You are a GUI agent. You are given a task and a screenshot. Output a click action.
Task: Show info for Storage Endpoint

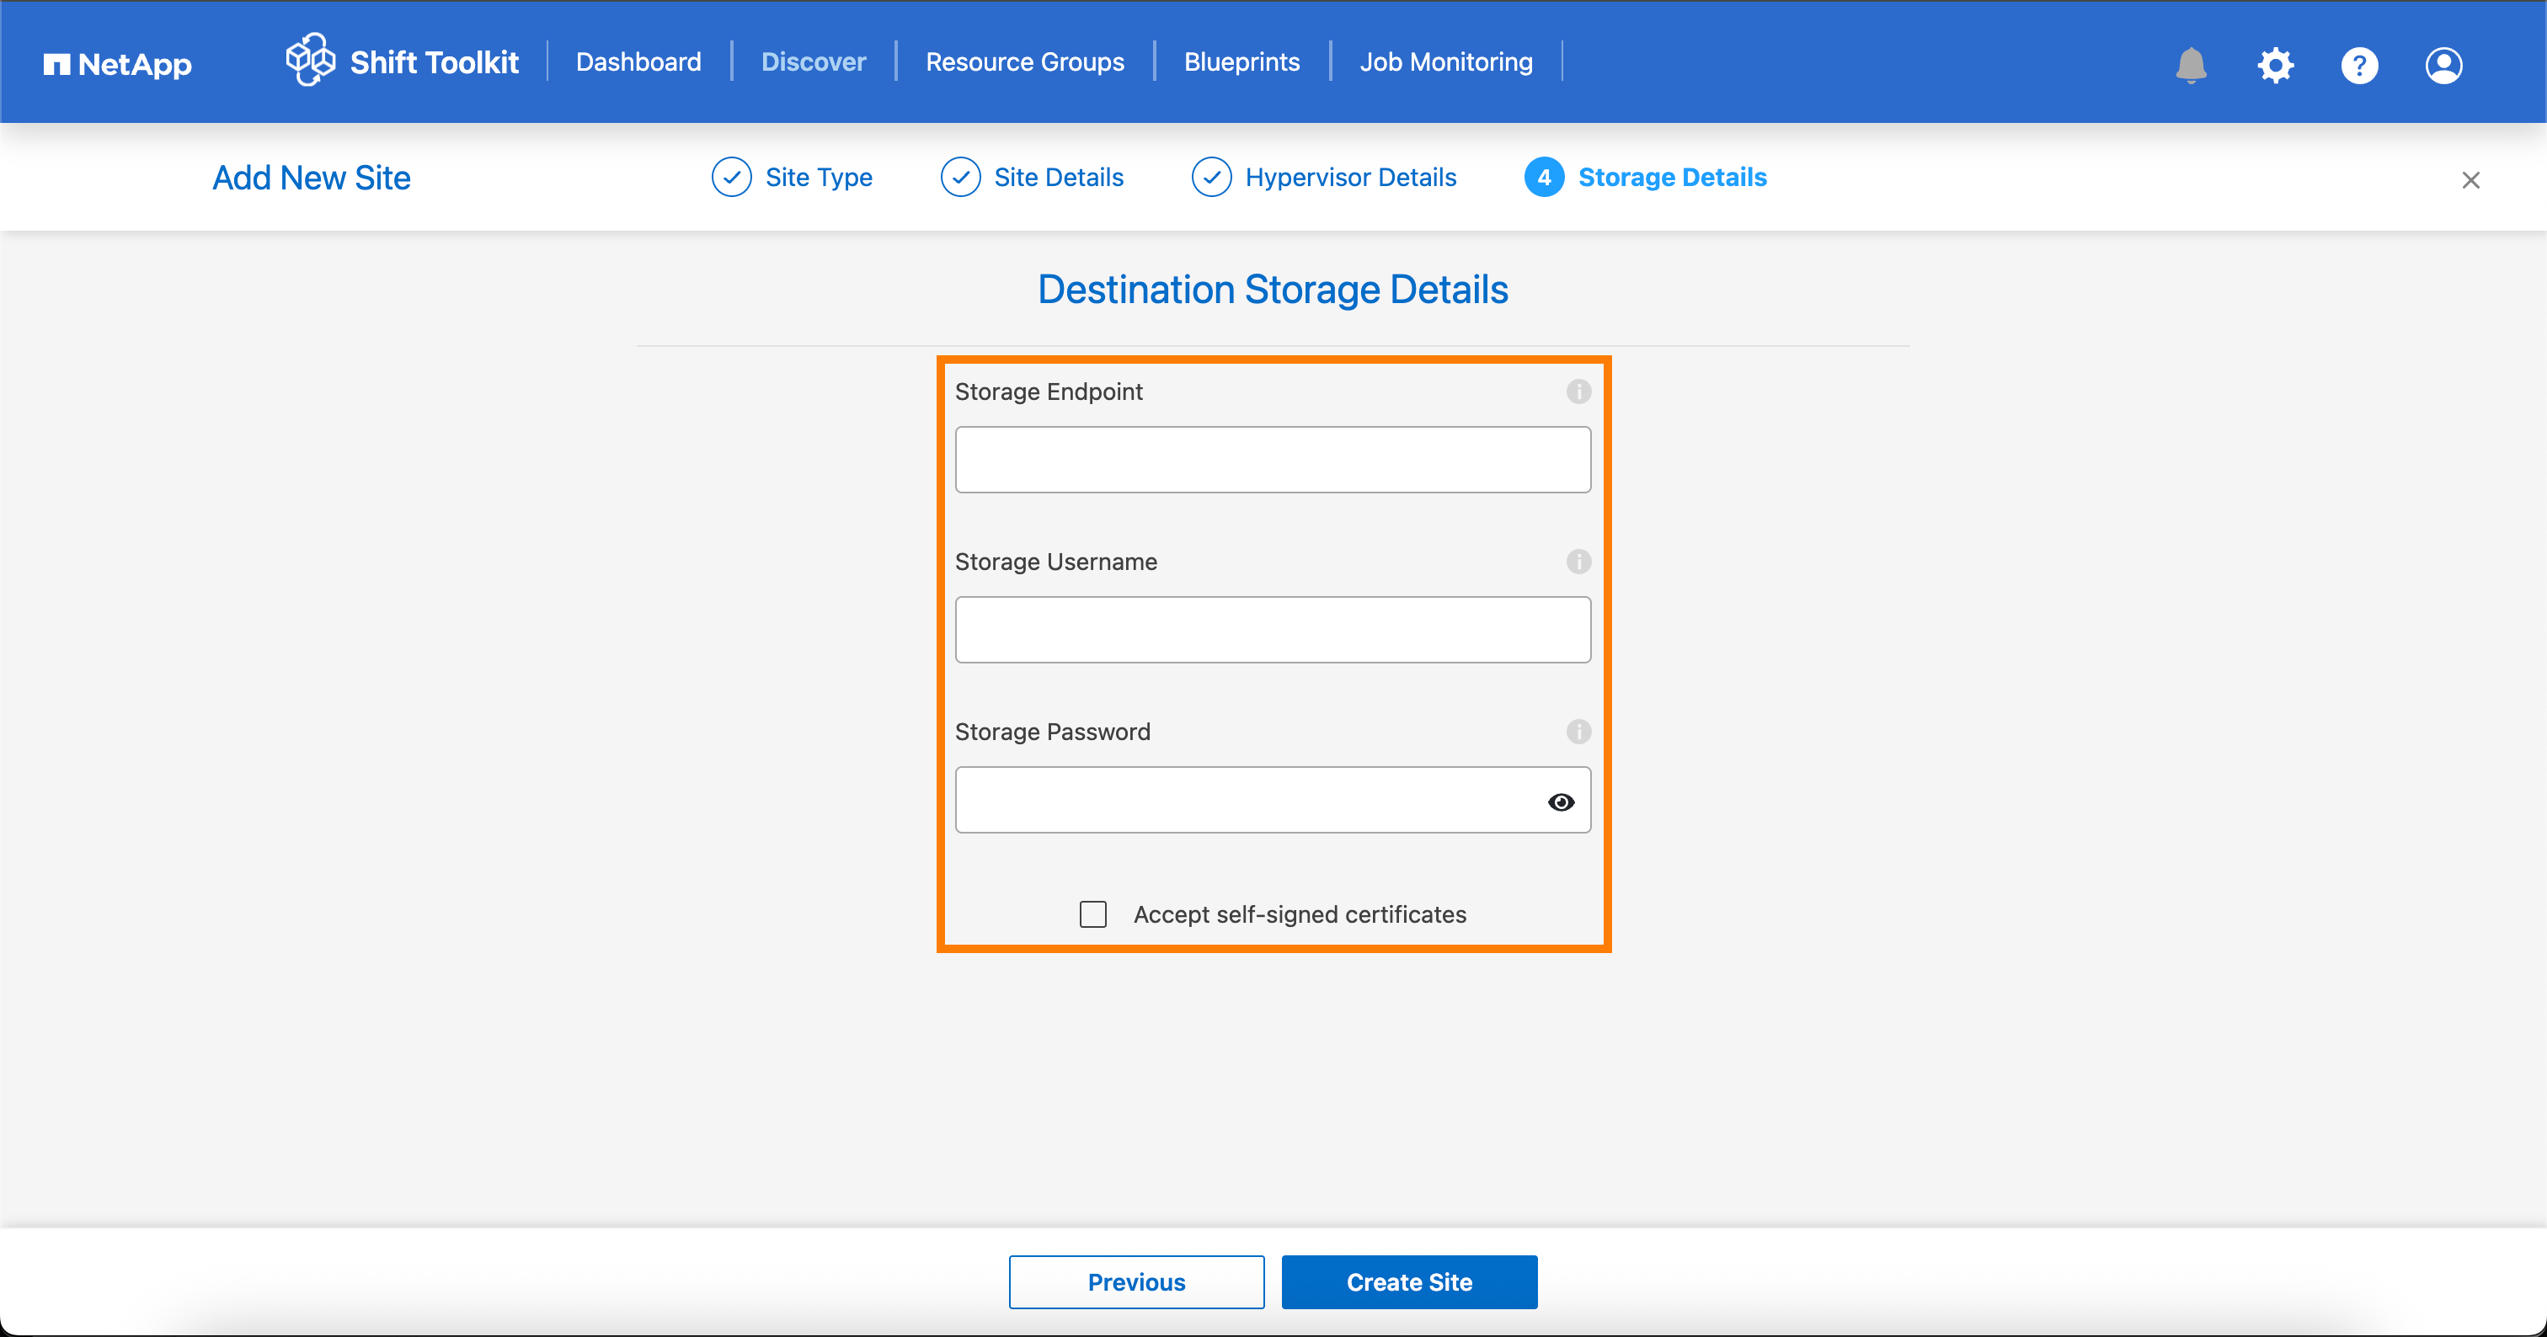click(x=1578, y=392)
